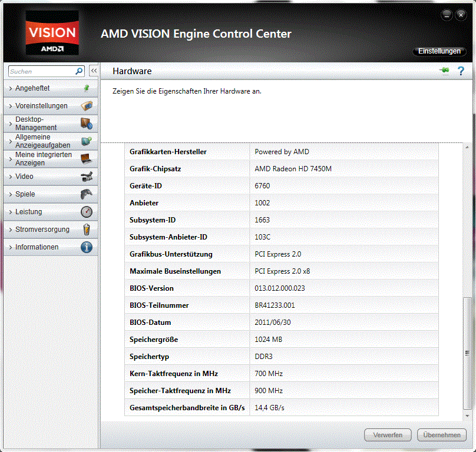
Task: Expand the Stromversorgung section chevron
Action: click(x=11, y=230)
